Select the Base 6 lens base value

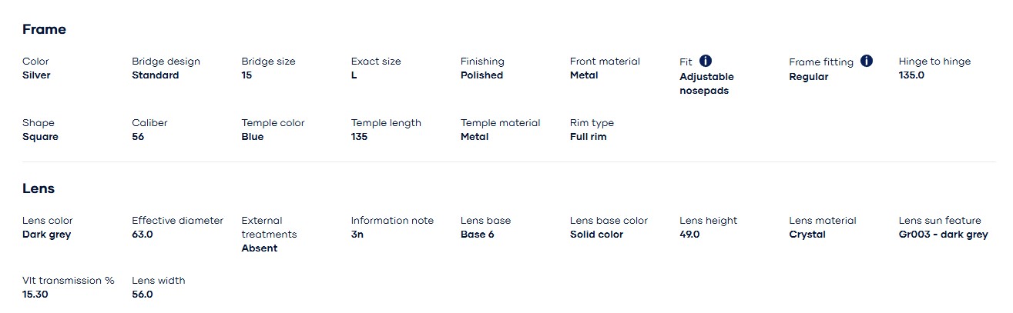click(478, 235)
